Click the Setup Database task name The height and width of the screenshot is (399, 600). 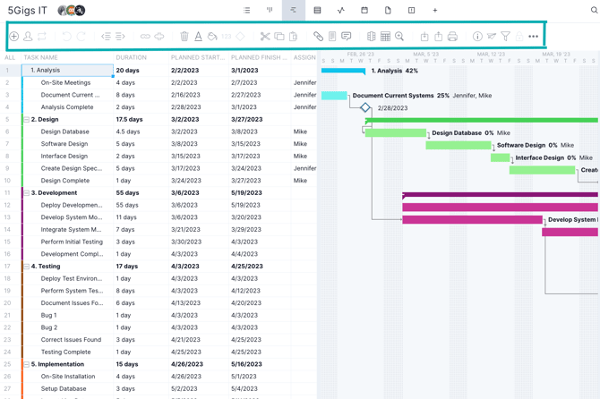coord(64,388)
